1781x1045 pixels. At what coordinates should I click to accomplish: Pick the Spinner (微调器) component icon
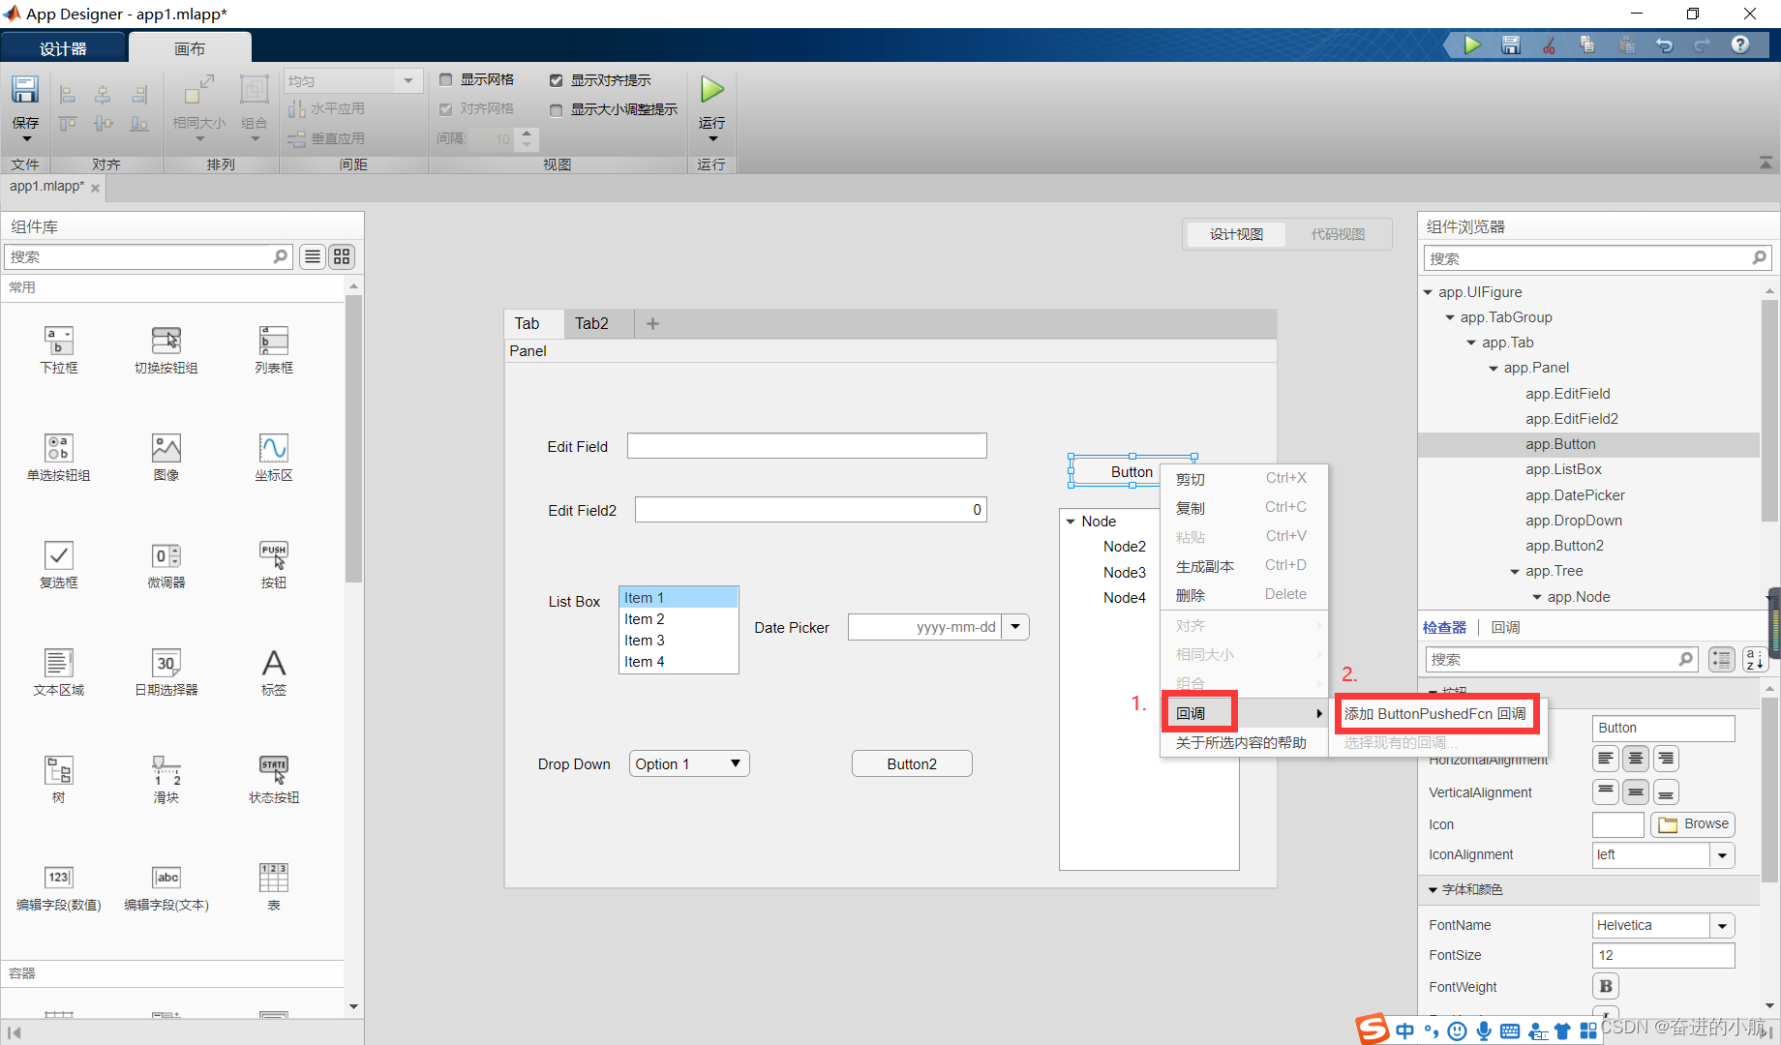pos(166,555)
